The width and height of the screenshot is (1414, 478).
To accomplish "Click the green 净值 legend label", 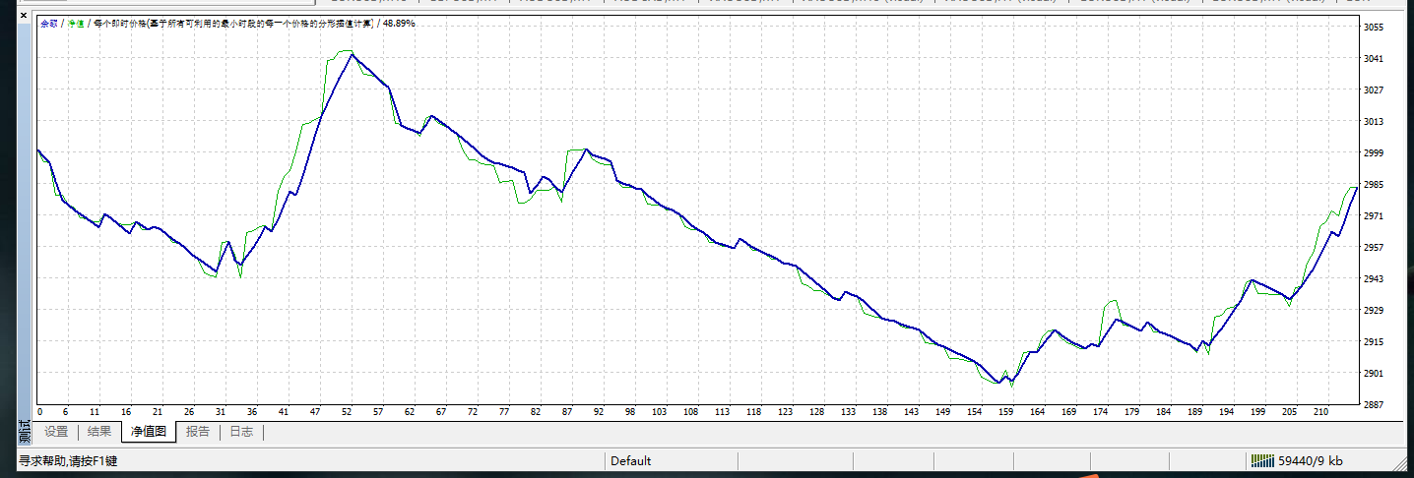I will pos(76,23).
